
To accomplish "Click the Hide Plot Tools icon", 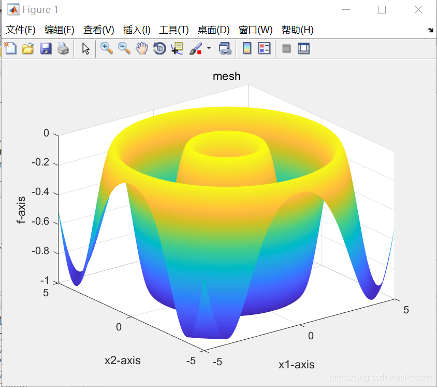I will pos(286,49).
